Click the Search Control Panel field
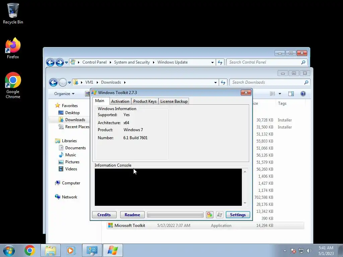343x257 pixels. [x=267, y=62]
